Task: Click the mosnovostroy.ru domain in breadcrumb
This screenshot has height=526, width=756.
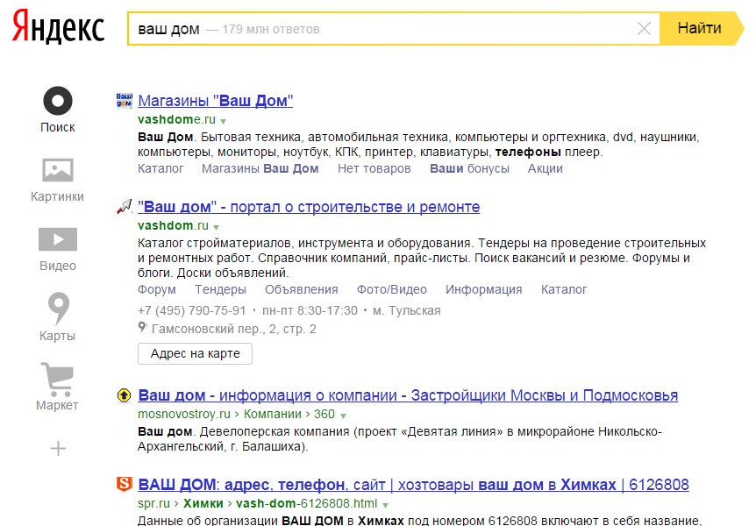Action: 184,414
